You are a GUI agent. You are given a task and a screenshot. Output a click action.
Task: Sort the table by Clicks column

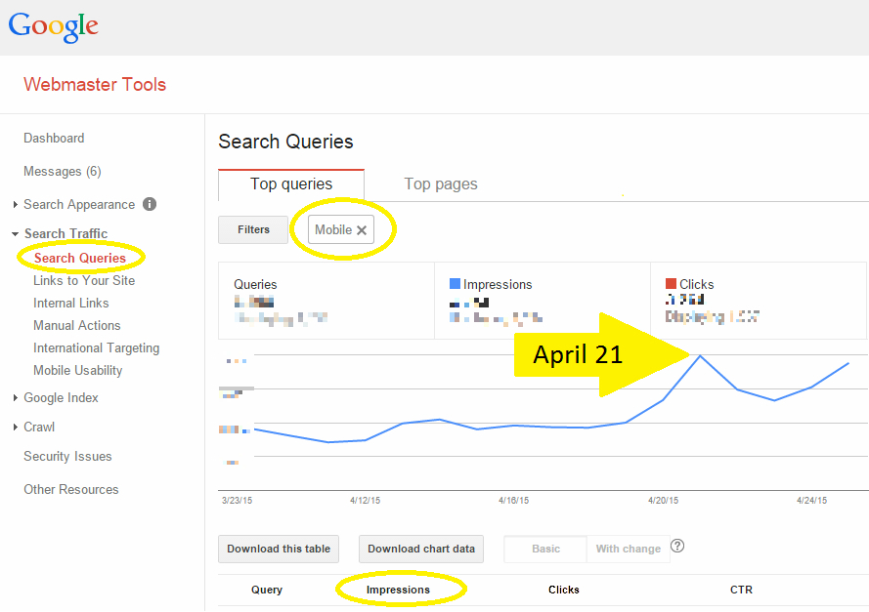click(x=564, y=590)
